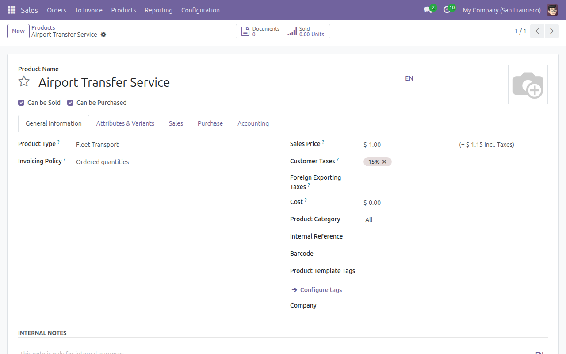This screenshot has height=354, width=566.
Task: Open the gear actions menu beside product name
Action: [x=103, y=35]
